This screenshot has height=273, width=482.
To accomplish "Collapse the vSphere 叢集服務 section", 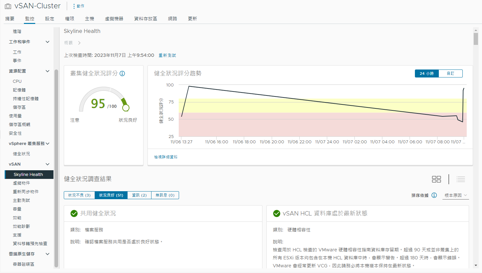I will pyautogui.click(x=48, y=144).
